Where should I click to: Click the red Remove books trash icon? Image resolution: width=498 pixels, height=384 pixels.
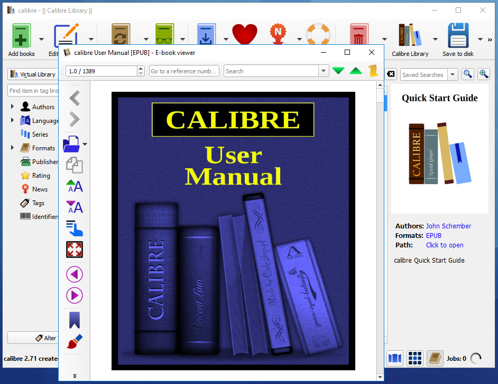(359, 34)
